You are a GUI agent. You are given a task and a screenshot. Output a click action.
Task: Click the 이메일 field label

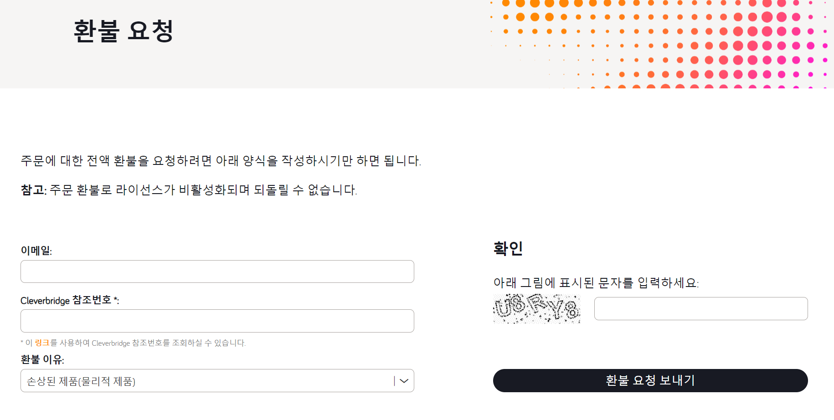click(37, 250)
